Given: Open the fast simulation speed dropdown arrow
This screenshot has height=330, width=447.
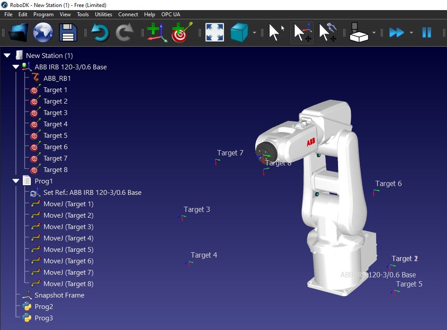Looking at the screenshot, I should (411, 33).
